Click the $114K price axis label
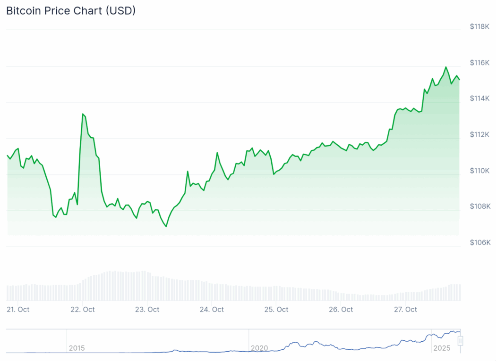The image size is (497, 362). click(480, 99)
